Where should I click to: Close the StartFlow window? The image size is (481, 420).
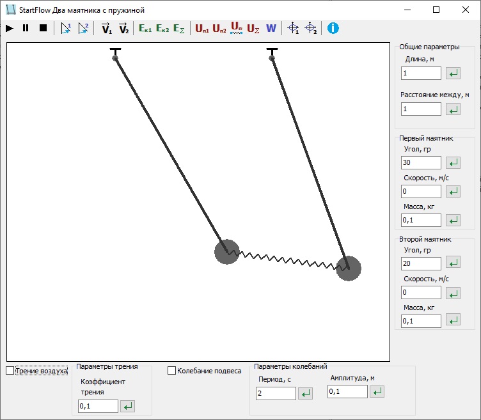point(466,10)
